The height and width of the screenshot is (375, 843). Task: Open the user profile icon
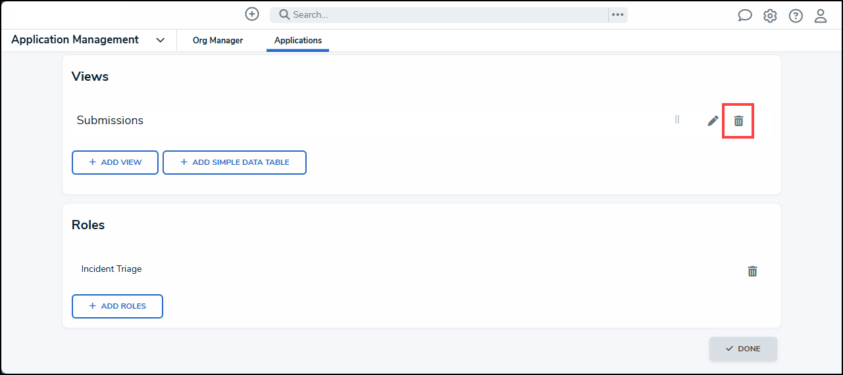point(821,16)
